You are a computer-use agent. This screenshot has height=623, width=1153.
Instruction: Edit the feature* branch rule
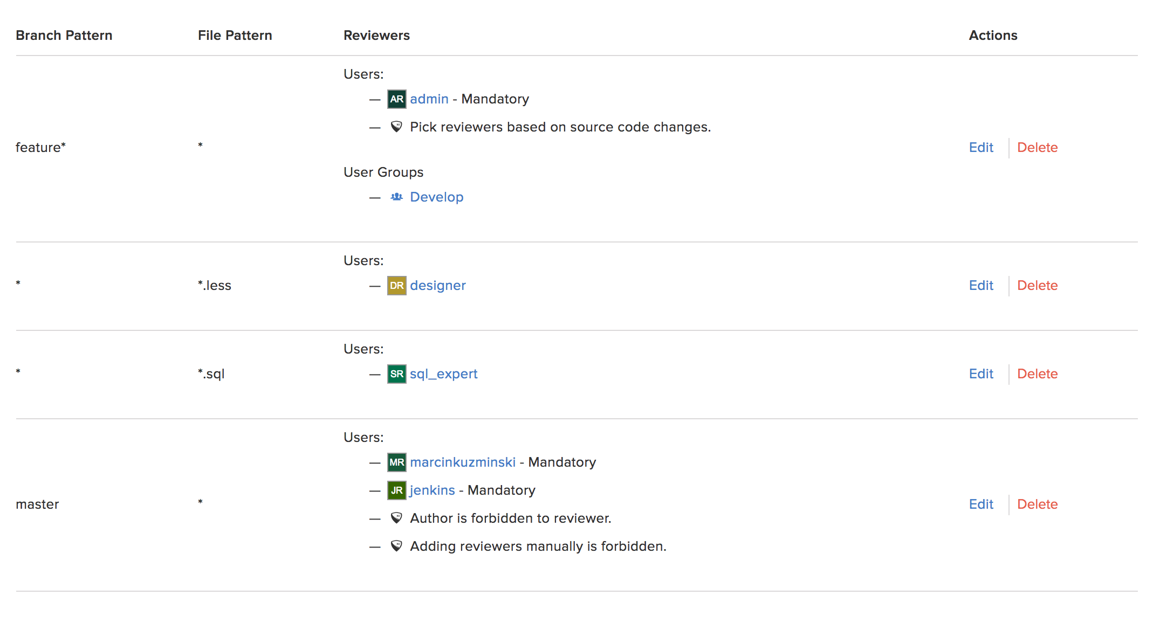(x=981, y=148)
